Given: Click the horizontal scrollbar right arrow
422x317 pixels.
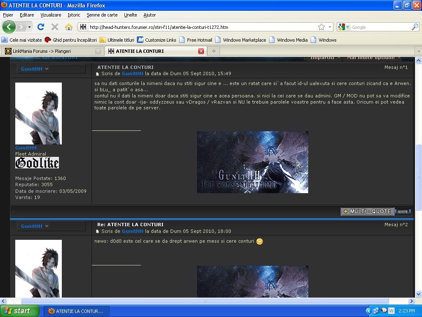Looking at the screenshot, I should click(x=412, y=301).
